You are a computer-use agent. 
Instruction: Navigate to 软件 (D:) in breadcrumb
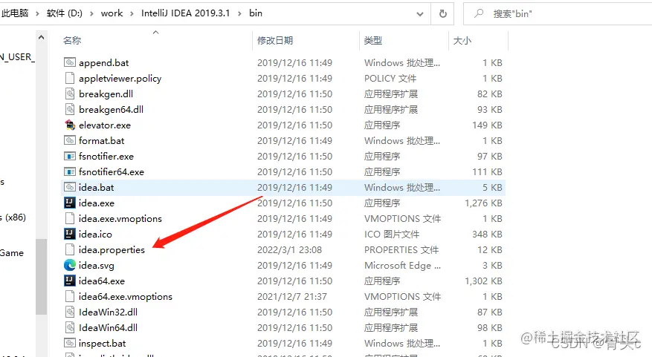coord(65,13)
